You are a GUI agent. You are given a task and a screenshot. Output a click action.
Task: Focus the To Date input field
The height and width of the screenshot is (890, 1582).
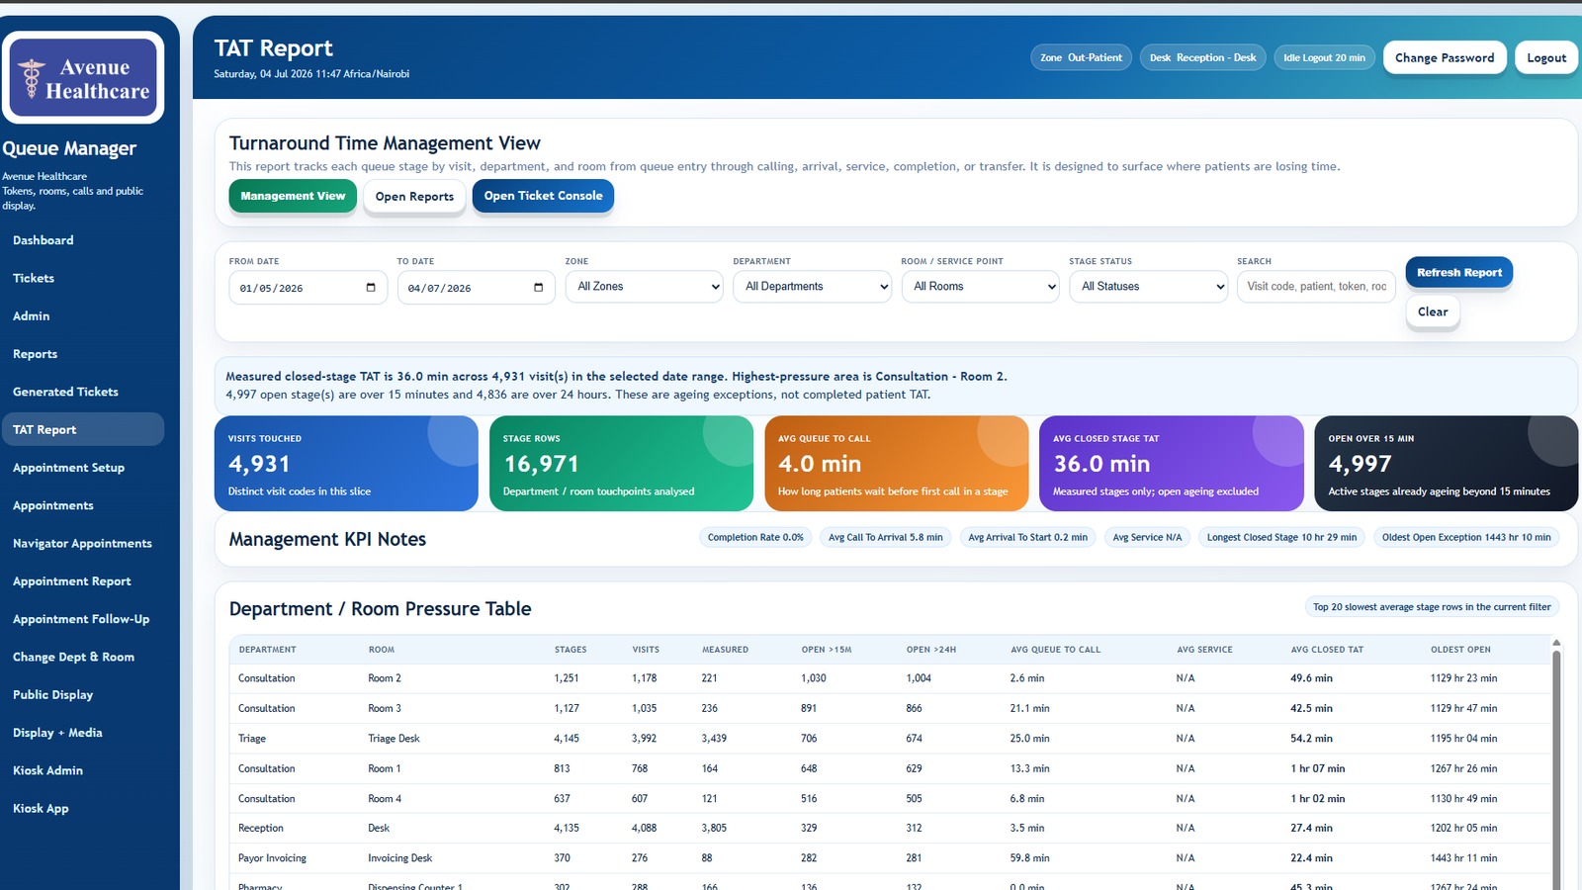point(476,288)
